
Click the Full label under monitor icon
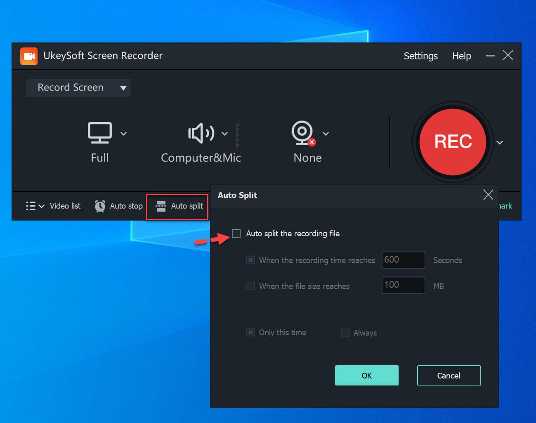[x=100, y=157]
